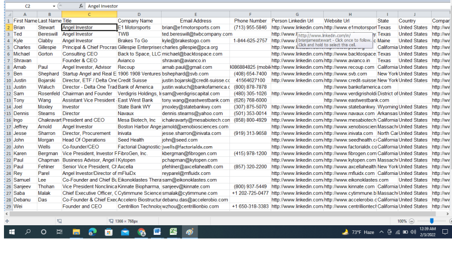Image resolution: width=452 pixels, height=254 pixels.
Task: Click the Select All corner of the grid
Action: tap(9, 14)
